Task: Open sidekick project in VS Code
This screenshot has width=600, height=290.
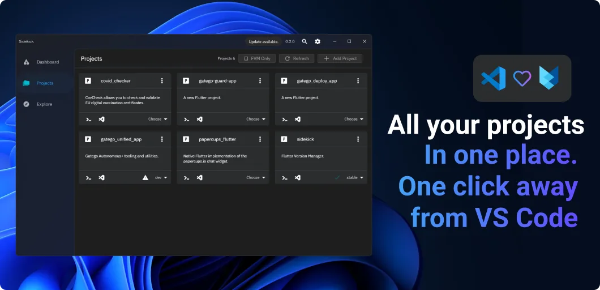Action: tap(297, 177)
